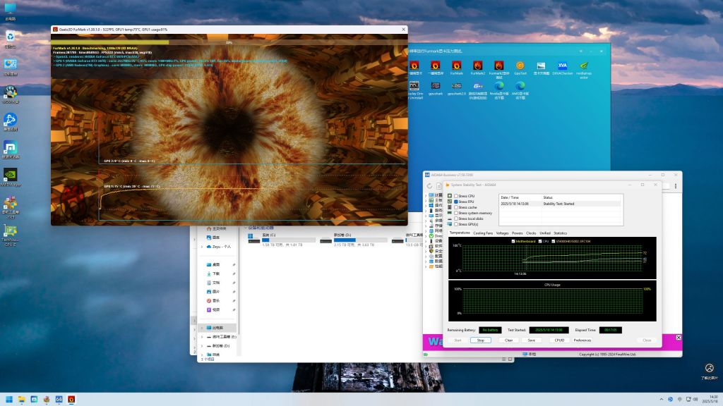Switch to the Cooling Fans tab

(483, 233)
